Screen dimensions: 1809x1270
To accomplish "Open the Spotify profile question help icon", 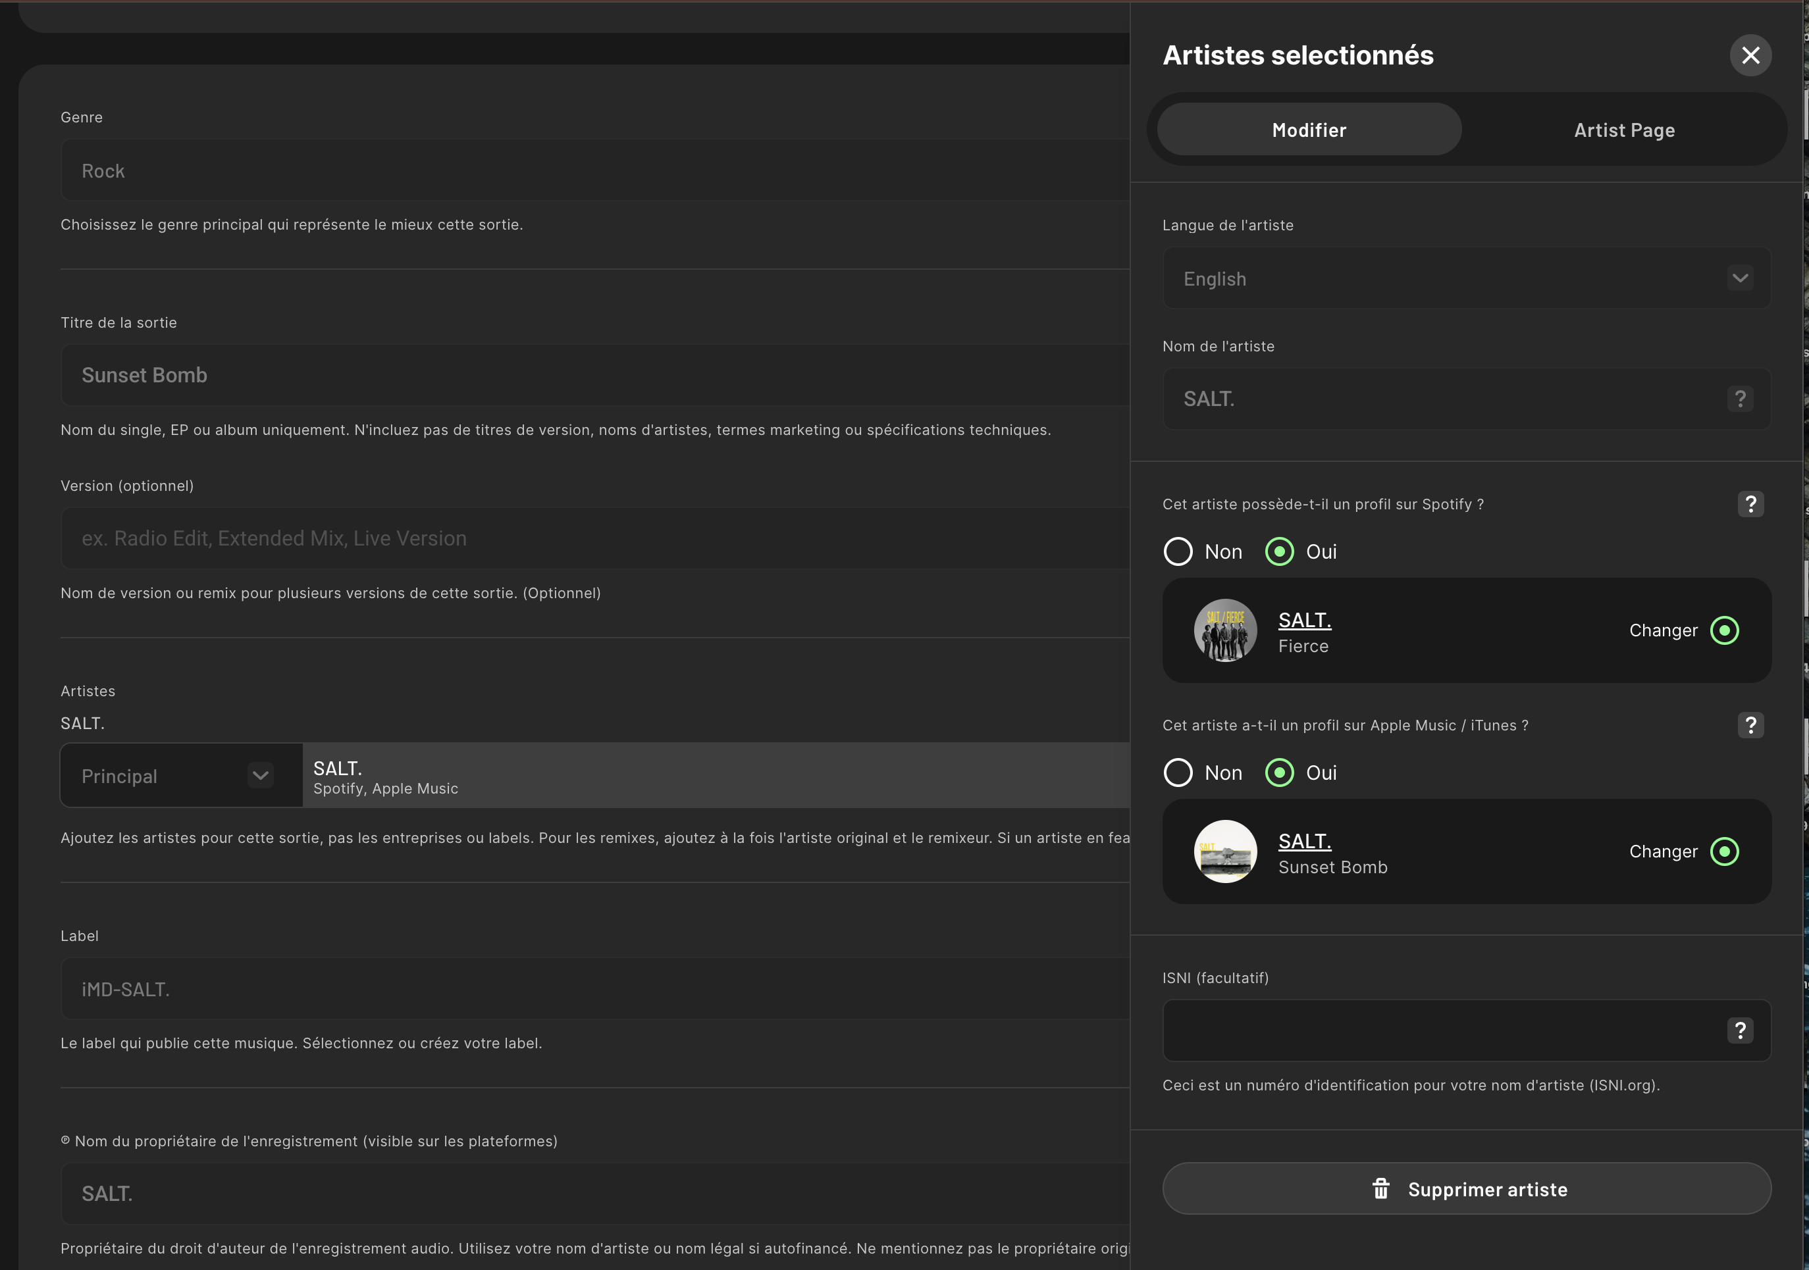I will [1750, 504].
